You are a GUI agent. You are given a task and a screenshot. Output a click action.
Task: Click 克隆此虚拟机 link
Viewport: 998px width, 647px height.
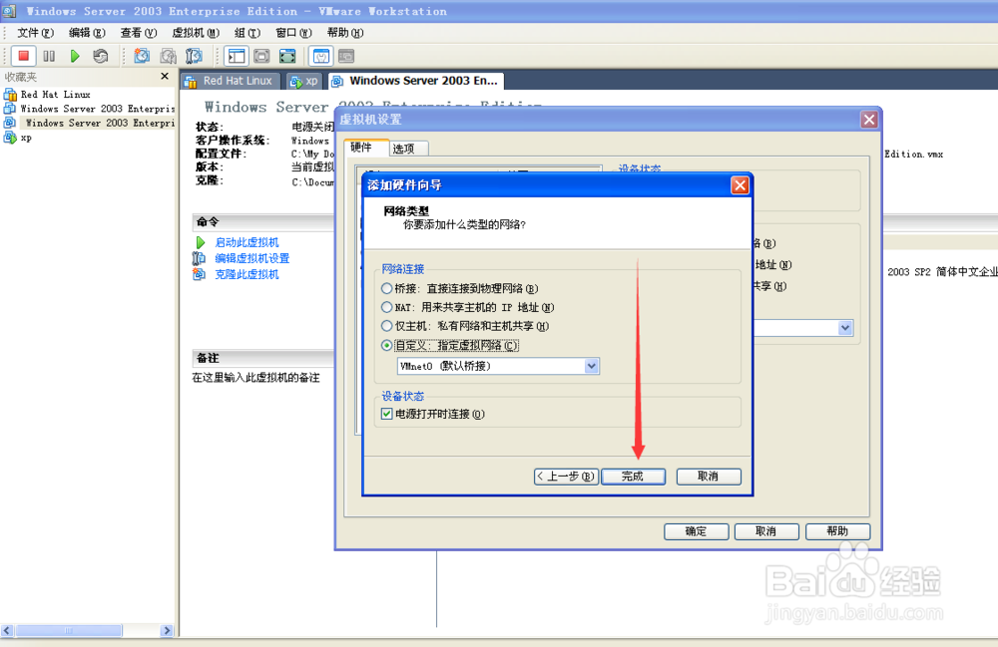[x=247, y=274]
